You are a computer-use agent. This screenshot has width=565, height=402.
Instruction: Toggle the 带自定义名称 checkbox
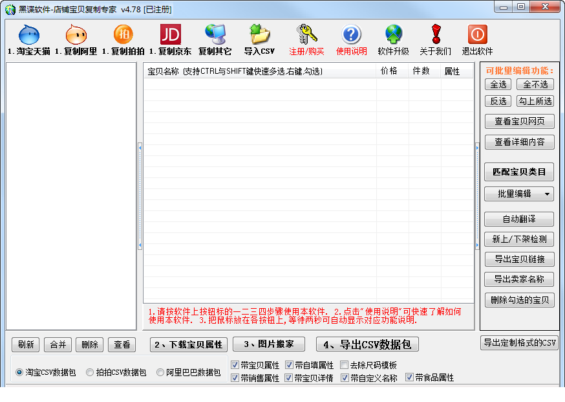(x=345, y=378)
